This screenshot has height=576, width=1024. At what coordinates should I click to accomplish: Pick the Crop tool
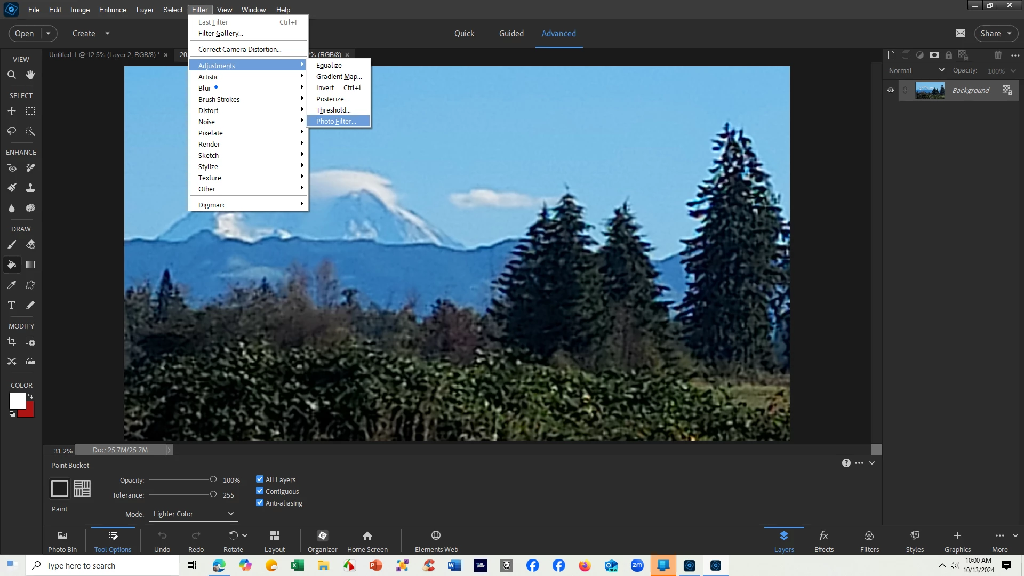pos(12,341)
